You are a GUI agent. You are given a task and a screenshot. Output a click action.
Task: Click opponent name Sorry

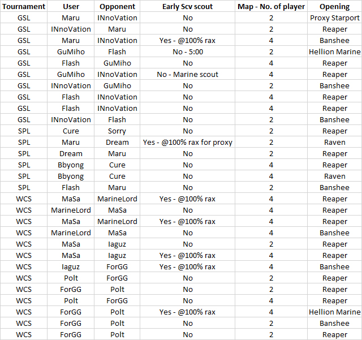pos(117,131)
